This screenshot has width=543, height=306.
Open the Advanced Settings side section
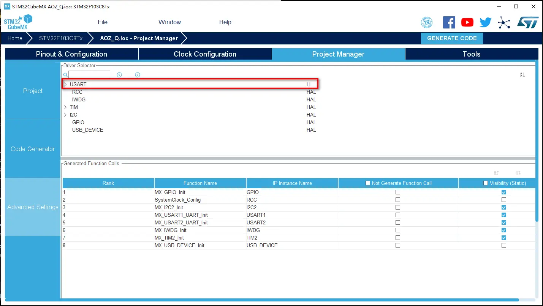[33, 207]
